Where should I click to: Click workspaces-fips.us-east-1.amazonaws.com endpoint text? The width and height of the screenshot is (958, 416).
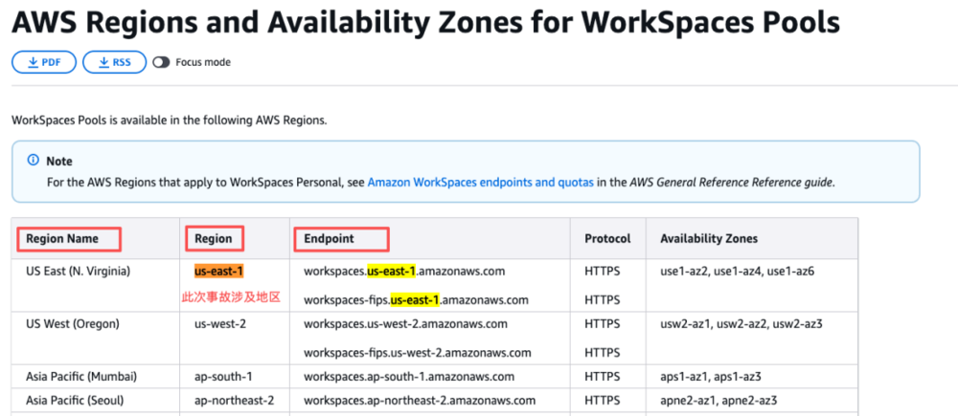[x=416, y=299]
